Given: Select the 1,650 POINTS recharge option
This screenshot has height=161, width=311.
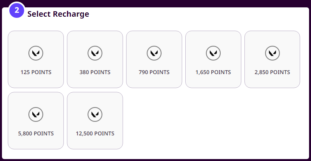Looking at the screenshot, I should point(213,59).
